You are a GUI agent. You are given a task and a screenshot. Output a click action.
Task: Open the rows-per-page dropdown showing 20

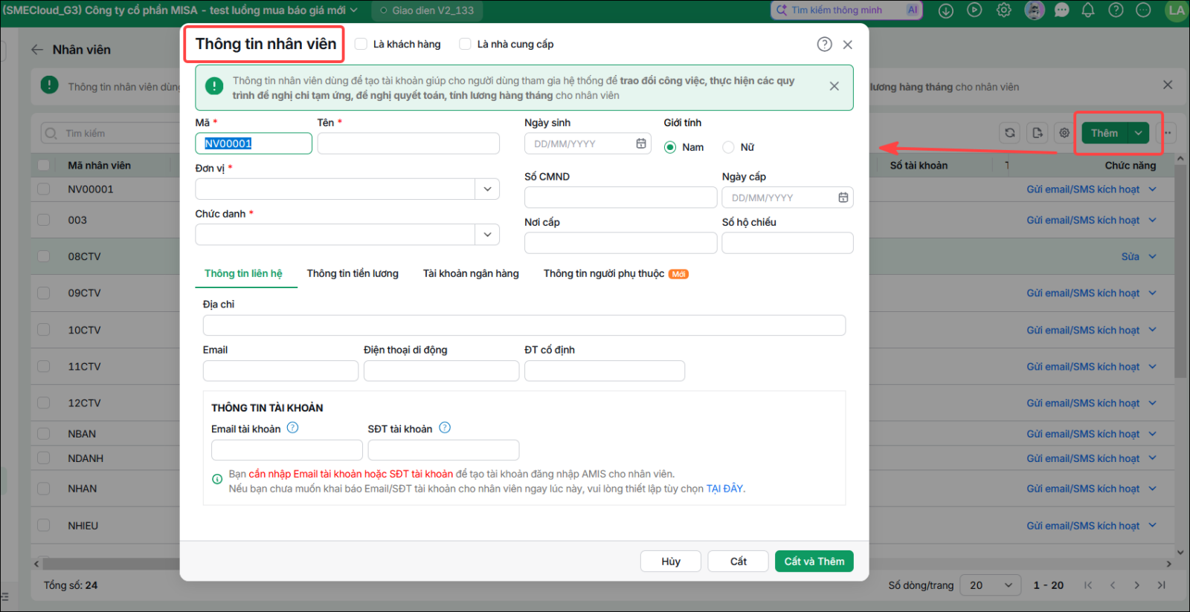coord(989,585)
